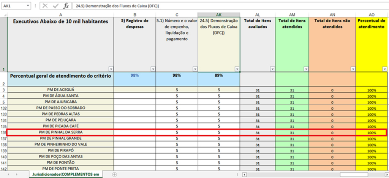Open filter dropdown for Total de itens avaliados
Viewport: 389px width, 178px height.
272,69
